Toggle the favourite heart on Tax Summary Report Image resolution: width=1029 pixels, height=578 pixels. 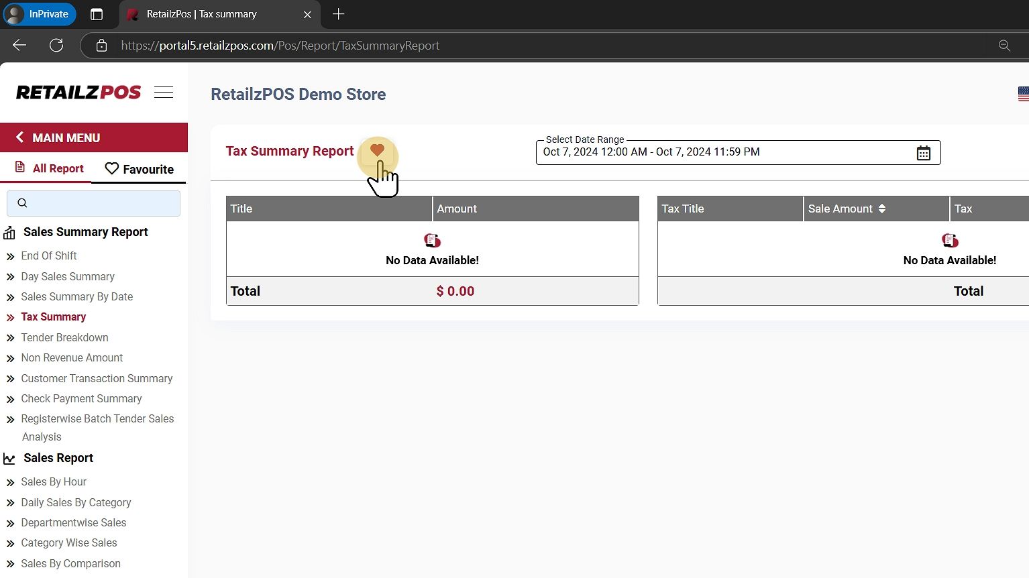377,151
